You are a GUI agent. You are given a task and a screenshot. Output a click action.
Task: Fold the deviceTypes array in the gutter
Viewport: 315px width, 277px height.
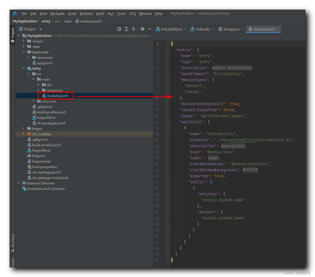click(x=170, y=80)
